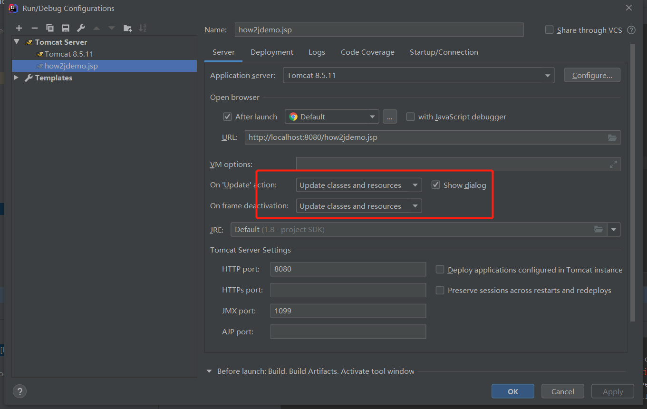Collapse the Tomcat Server tree node
The width and height of the screenshot is (647, 409).
17,42
